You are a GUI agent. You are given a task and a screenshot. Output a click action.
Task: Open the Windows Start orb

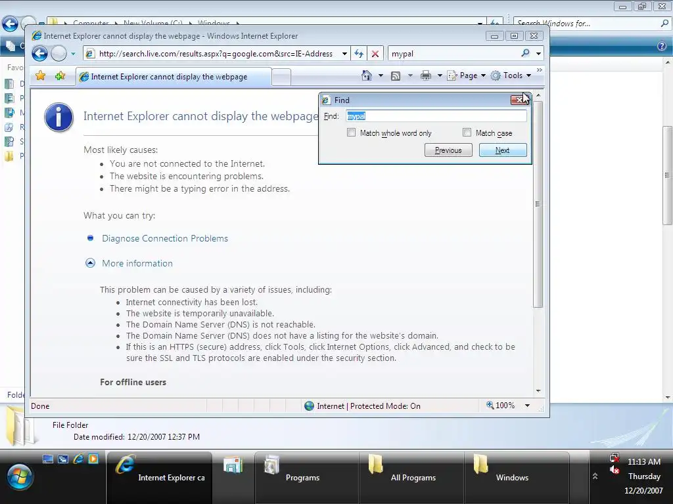(x=20, y=476)
